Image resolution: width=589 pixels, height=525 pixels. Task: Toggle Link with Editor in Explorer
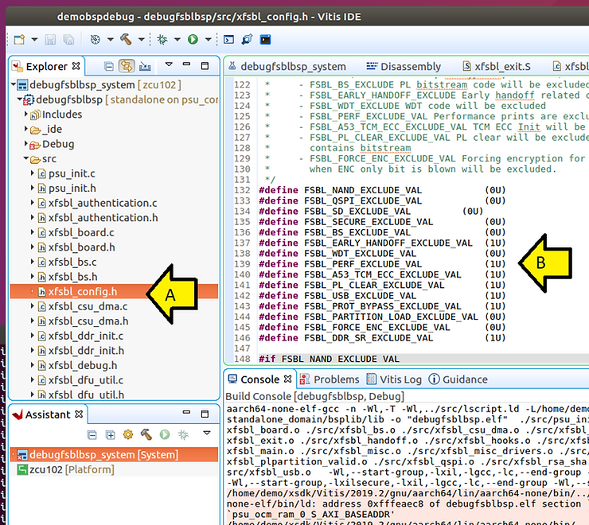[127, 66]
